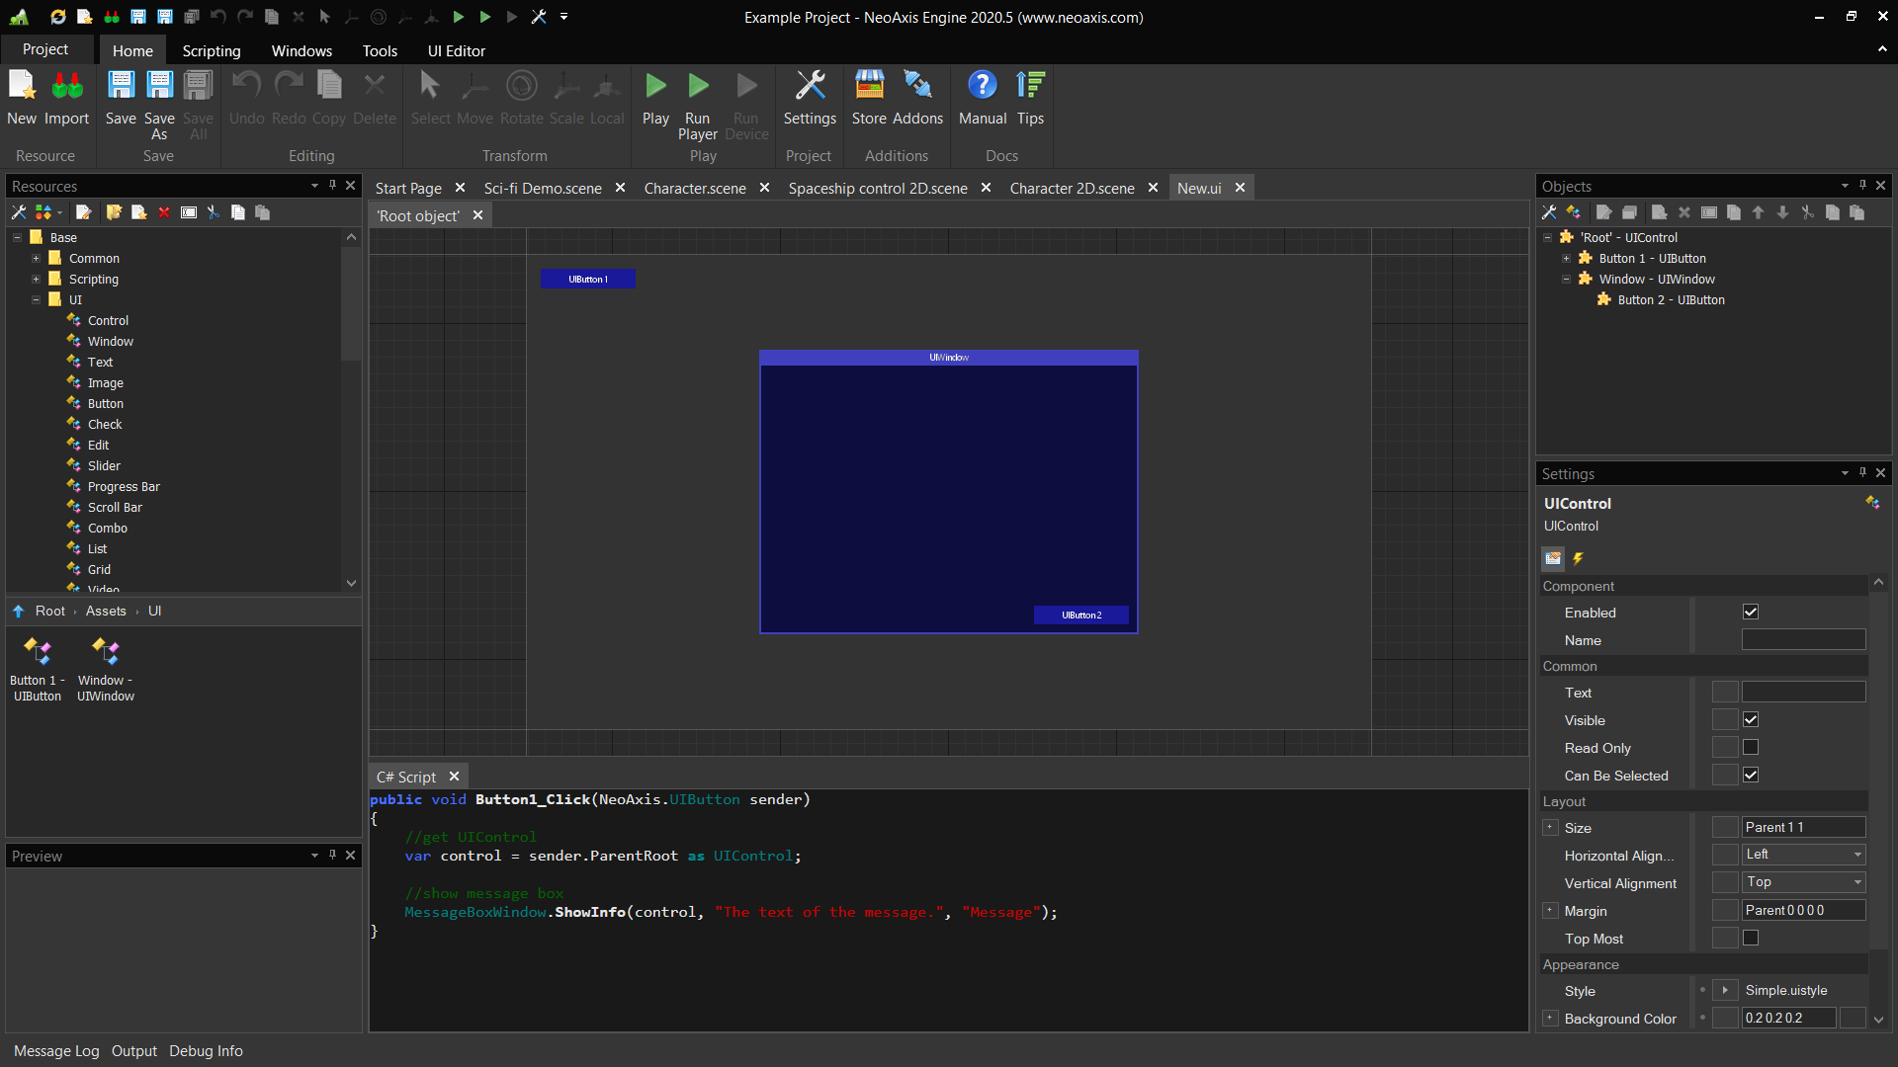Open the Character.scene document tab
This screenshot has height=1067, width=1898.
(x=695, y=189)
